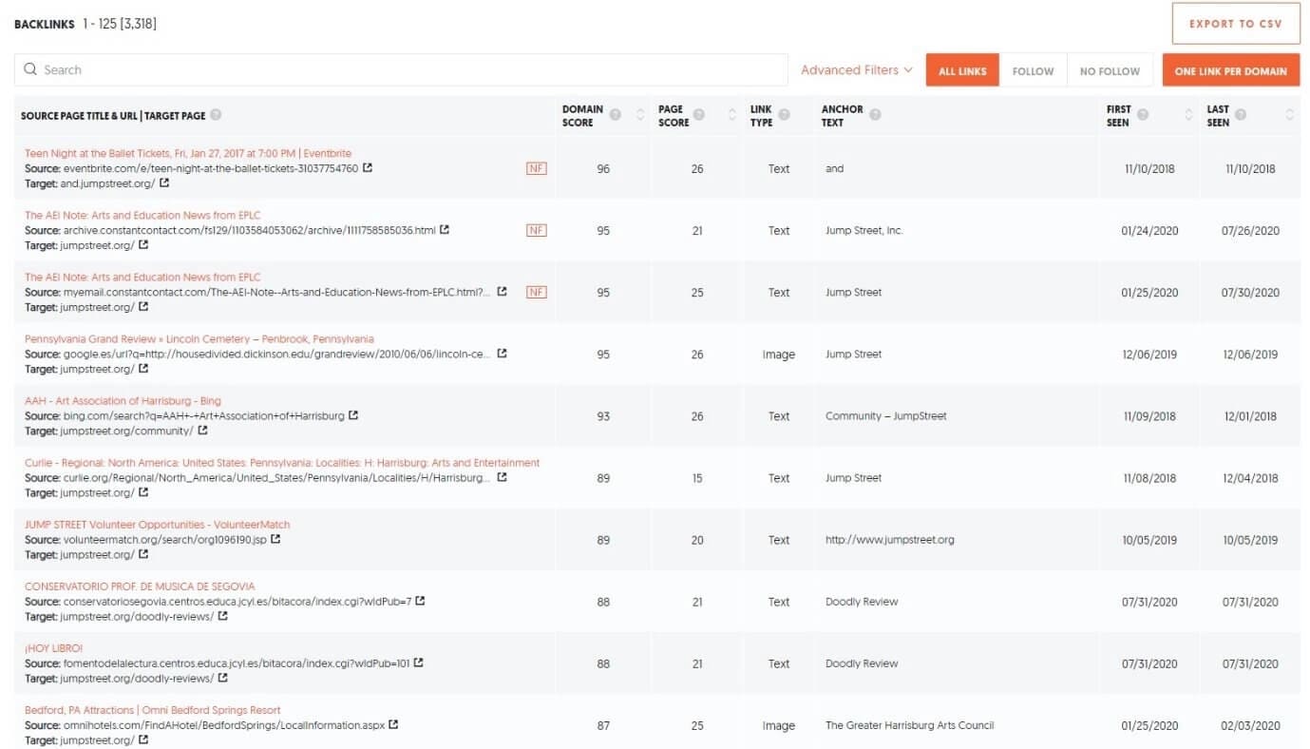Click help icon next to Anchor Text
1310x749 pixels.
coord(875,115)
